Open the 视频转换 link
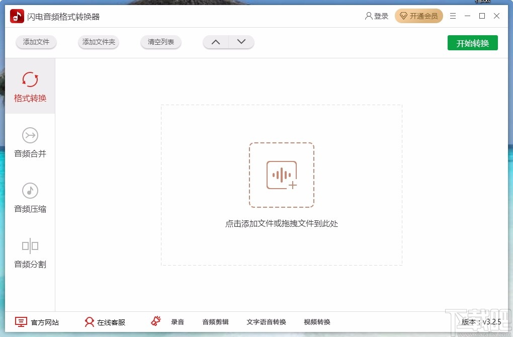The width and height of the screenshot is (513, 337). click(317, 322)
